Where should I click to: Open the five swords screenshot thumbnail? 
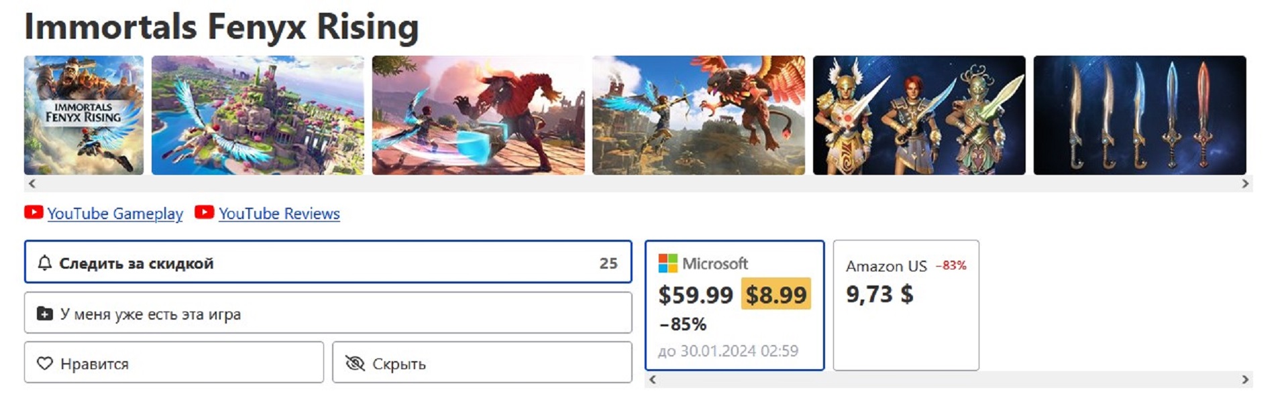[1139, 115]
